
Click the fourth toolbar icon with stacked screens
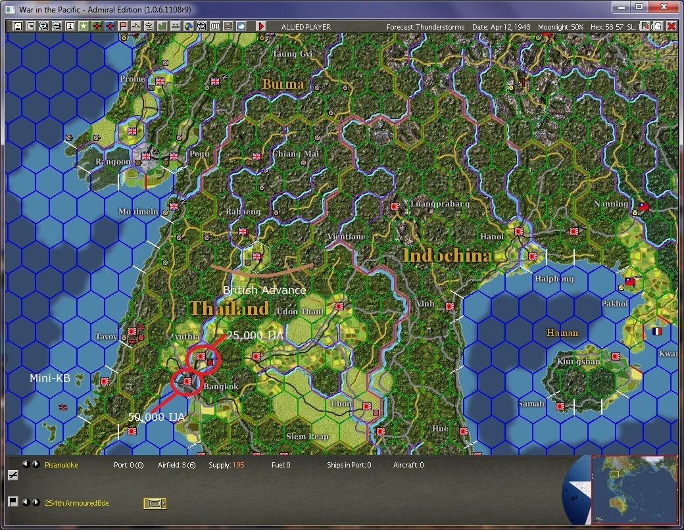pos(57,26)
